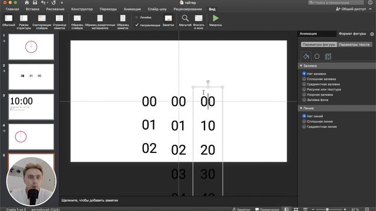This screenshot has width=376, height=211.
Task: Open the Главная ribbon tab
Action: pyautogui.click(x=12, y=9)
